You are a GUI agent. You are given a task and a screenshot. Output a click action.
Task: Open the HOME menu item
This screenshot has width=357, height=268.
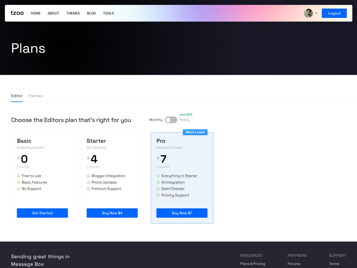pyautogui.click(x=35, y=13)
